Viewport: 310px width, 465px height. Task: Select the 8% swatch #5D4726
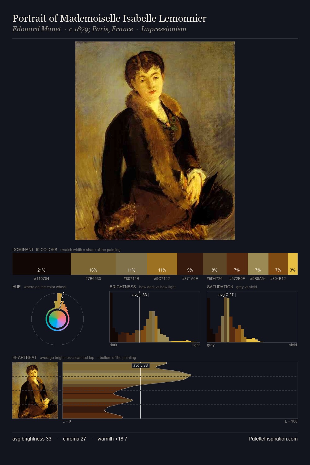215,264
